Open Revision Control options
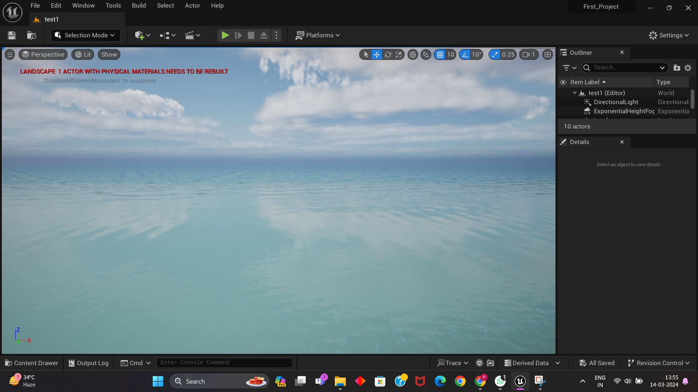Screen dimensions: 698x392 (x=658, y=363)
